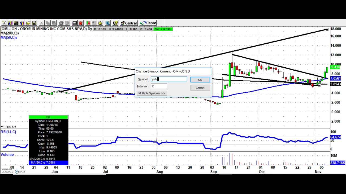Select the MA(200,C)s study label

tap(9, 33)
